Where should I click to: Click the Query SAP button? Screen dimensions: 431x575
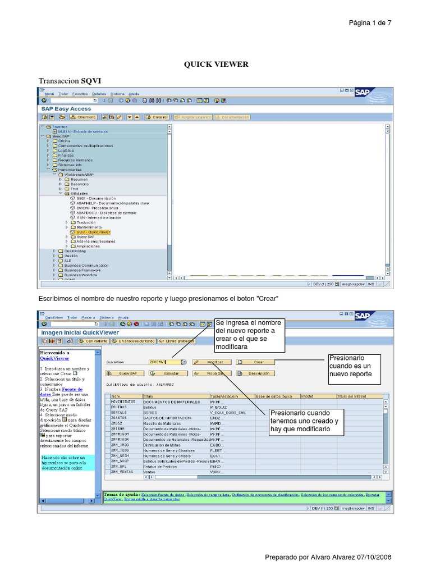point(125,373)
